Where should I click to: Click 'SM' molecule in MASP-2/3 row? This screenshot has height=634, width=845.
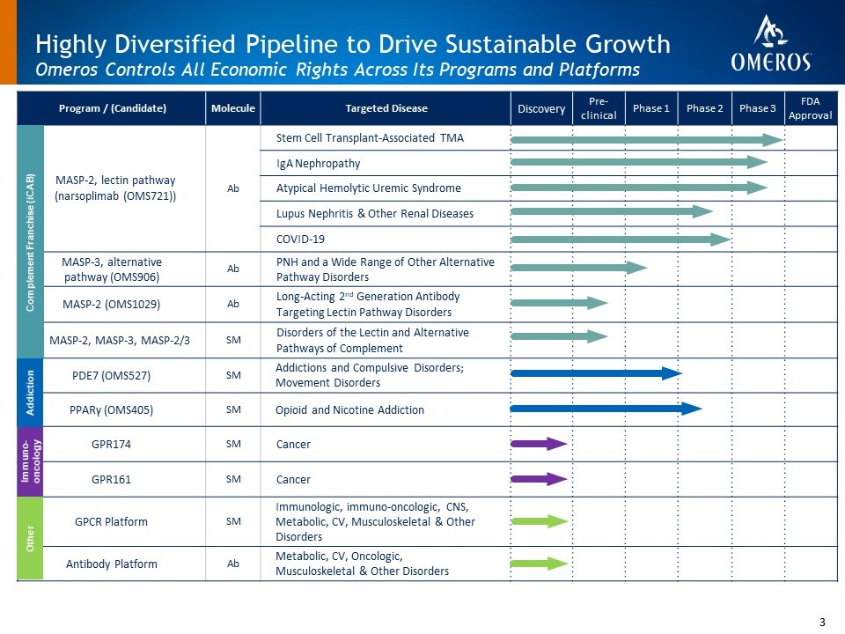pyautogui.click(x=233, y=340)
